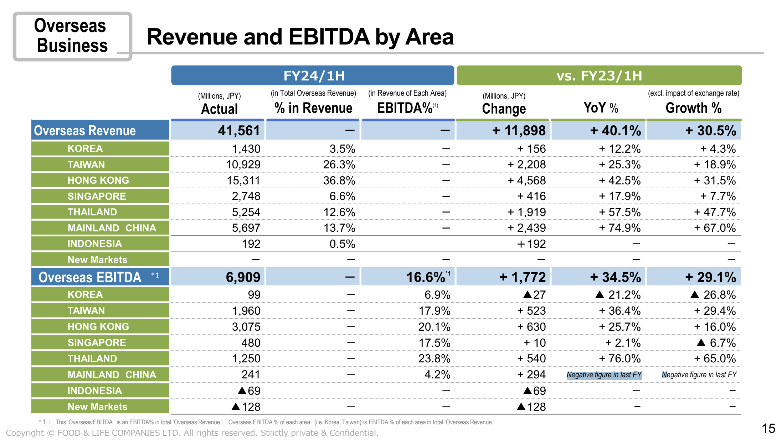This screenshot has width=782, height=440.
Task: Click the EBITDA% column heading
Action: coord(405,108)
